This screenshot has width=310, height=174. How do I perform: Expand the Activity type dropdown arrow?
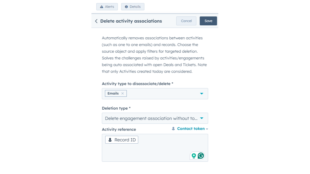coord(202,94)
